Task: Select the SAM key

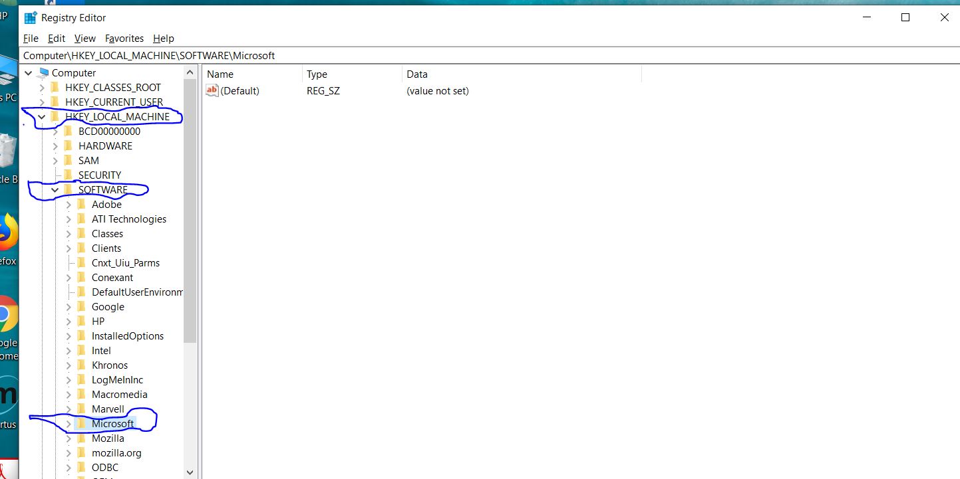Action: [88, 161]
